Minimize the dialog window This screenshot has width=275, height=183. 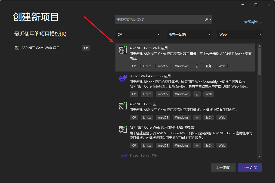pyautogui.click(x=243, y=5)
